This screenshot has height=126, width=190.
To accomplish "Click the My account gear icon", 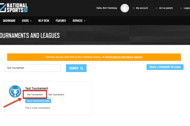I will click(x=133, y=8).
